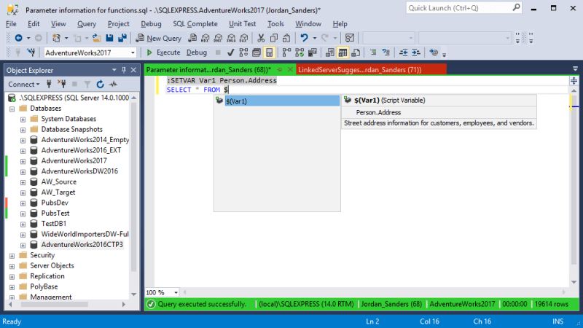
Task: Click the Analysis Services MDX Query icon
Action: point(206,38)
